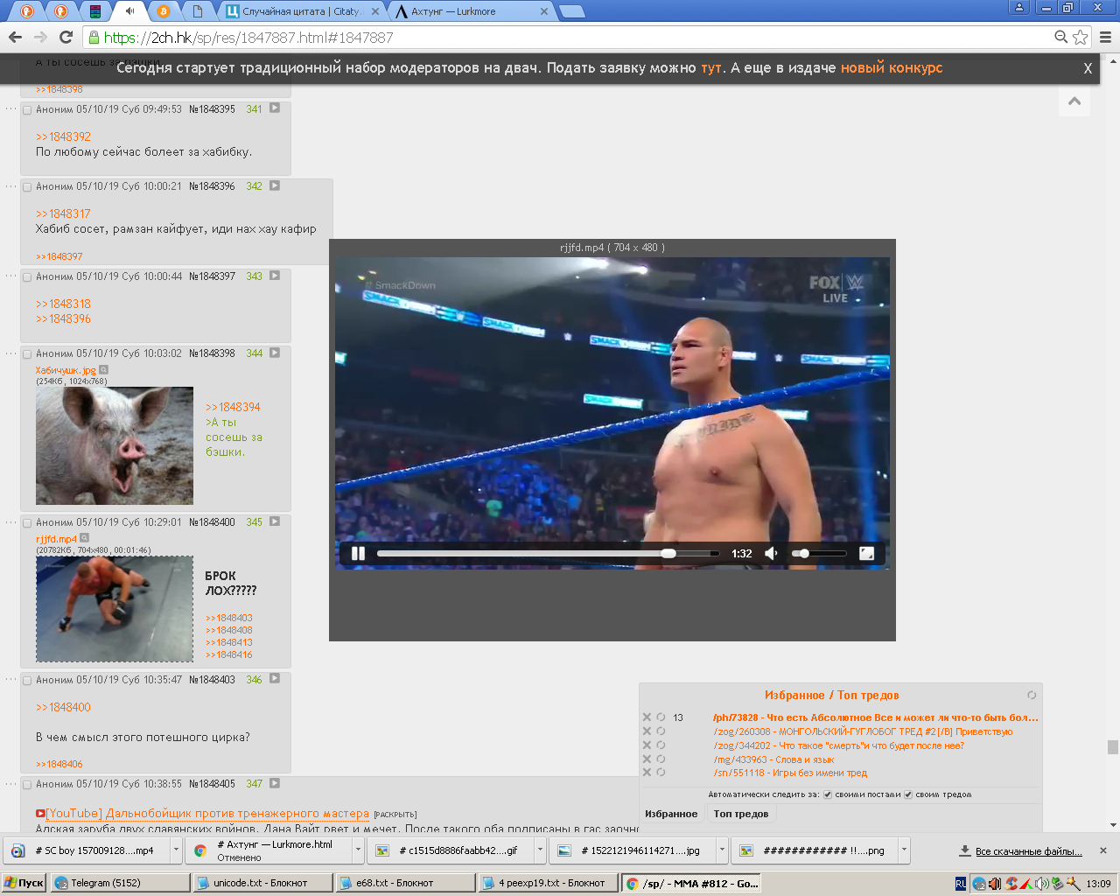
Task: Click the arrow icon on post №1848403
Action: coord(275,679)
